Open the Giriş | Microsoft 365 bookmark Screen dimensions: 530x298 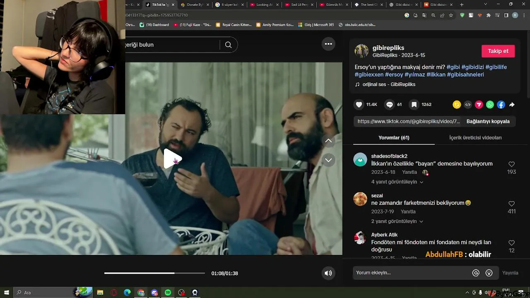point(316,25)
